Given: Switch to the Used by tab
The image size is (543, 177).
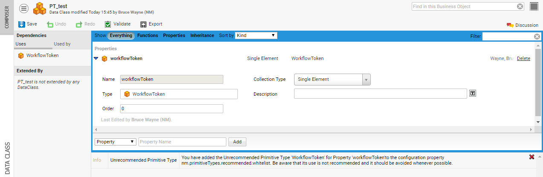Looking at the screenshot, I should click(62, 44).
